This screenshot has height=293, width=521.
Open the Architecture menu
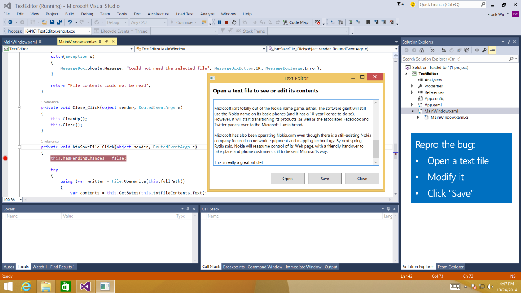[x=158, y=14]
